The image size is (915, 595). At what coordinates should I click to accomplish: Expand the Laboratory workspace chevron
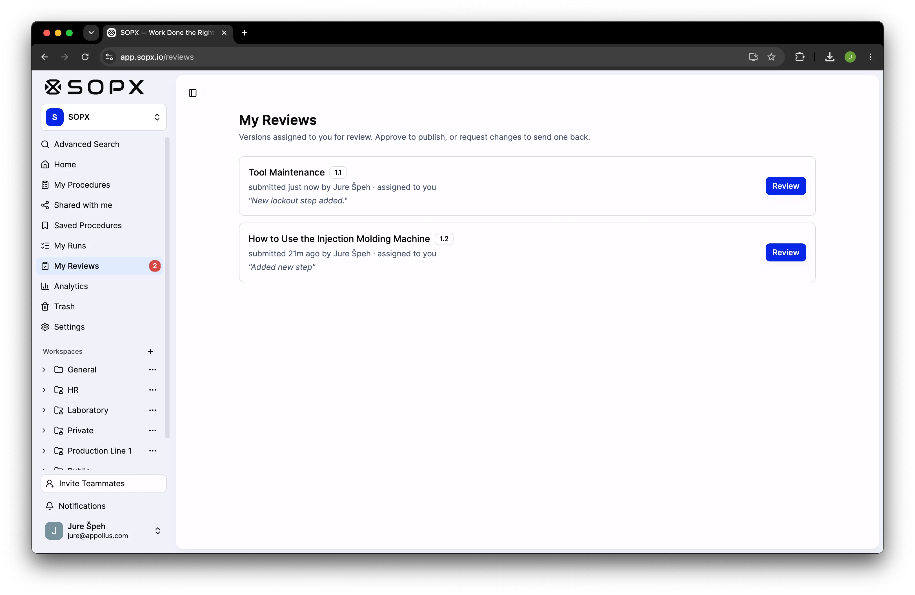tap(44, 410)
